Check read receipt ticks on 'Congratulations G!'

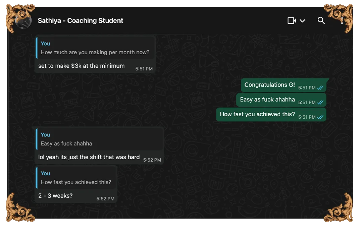(320, 88)
